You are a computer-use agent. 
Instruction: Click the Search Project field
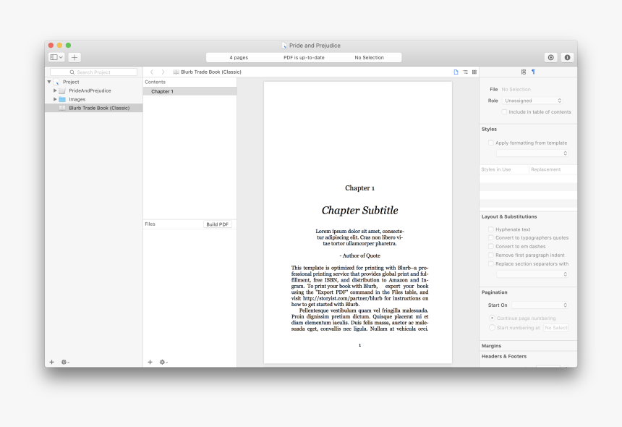(93, 72)
